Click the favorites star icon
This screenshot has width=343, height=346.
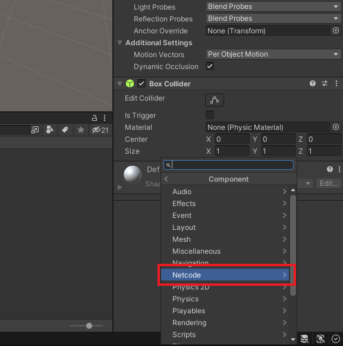tap(81, 130)
